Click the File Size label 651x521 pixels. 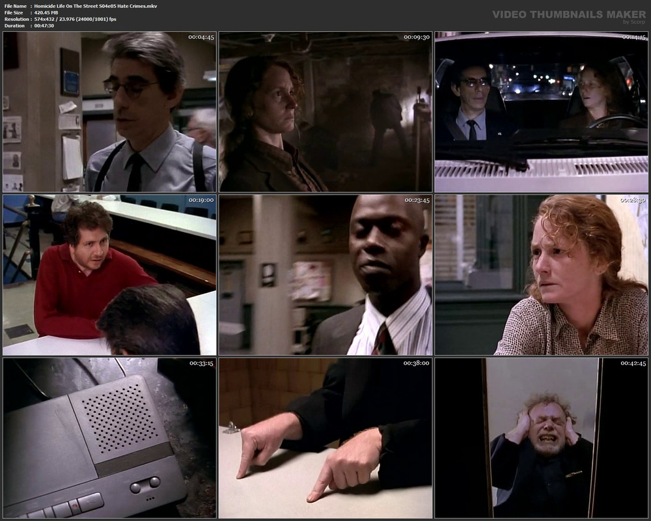(14, 12)
